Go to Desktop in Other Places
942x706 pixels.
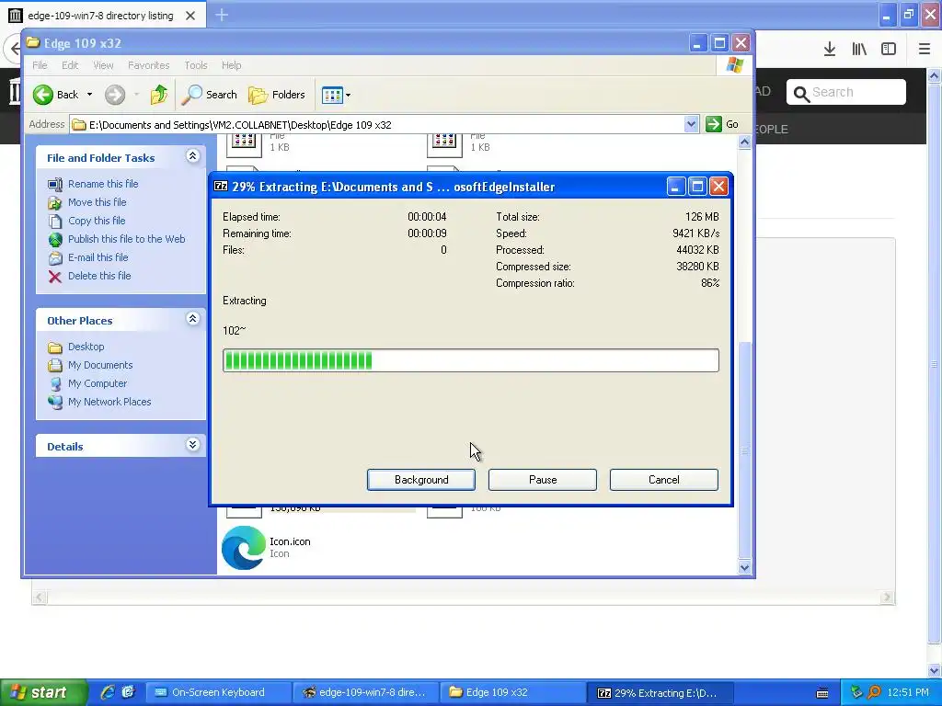click(x=86, y=347)
